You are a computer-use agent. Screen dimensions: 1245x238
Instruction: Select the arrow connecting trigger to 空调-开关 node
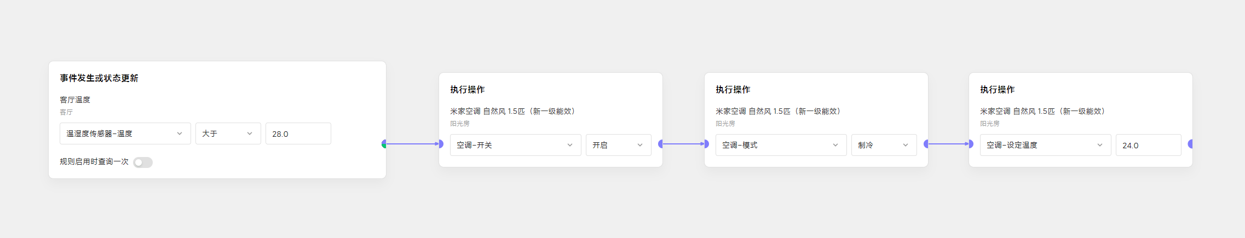(x=413, y=144)
